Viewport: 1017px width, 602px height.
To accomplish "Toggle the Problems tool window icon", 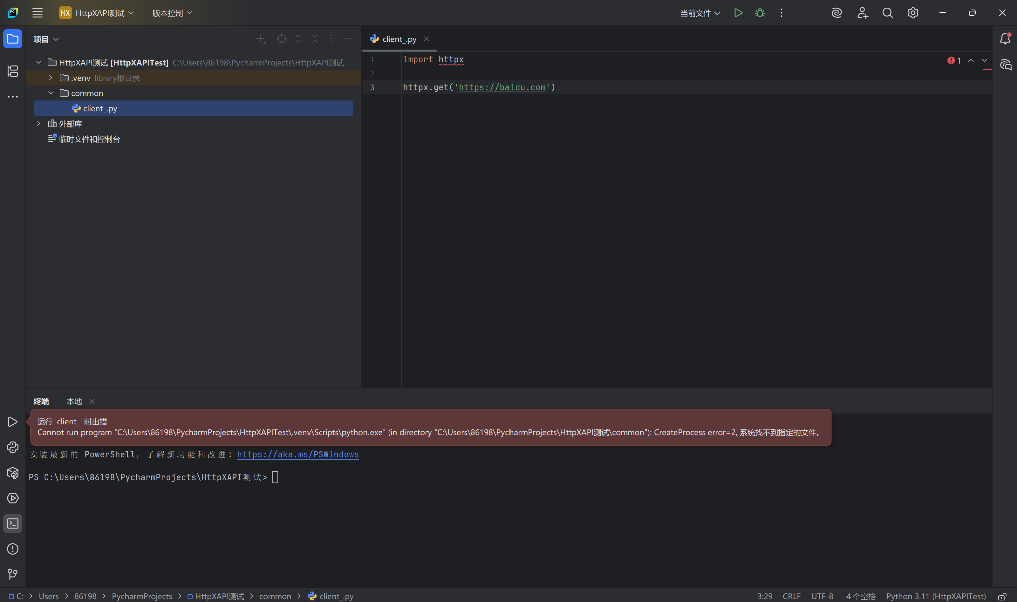I will (x=13, y=549).
